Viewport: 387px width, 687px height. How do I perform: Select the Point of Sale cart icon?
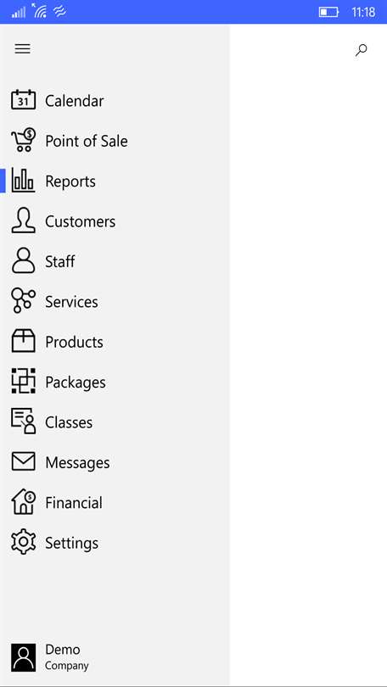[23, 140]
